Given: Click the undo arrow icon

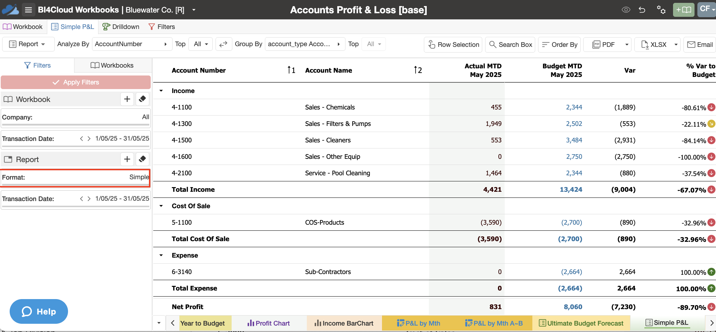Looking at the screenshot, I should [x=642, y=10].
